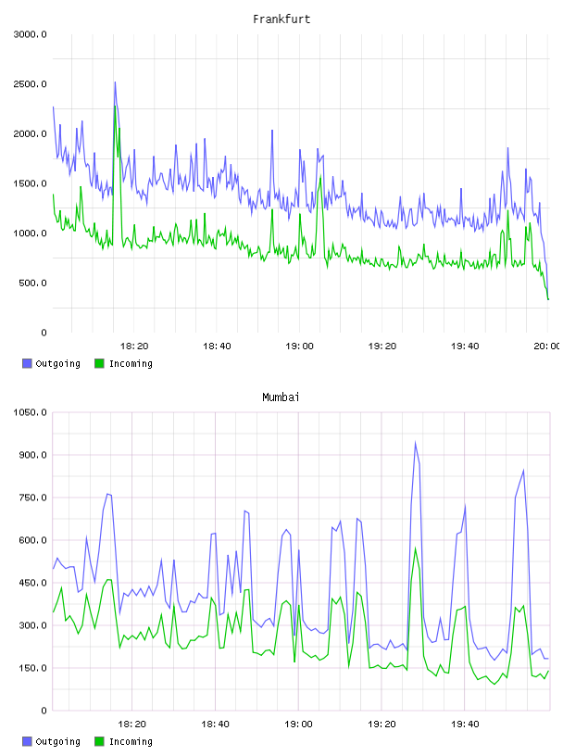Select the Outgoing label in Mumbai legend

pyautogui.click(x=57, y=742)
